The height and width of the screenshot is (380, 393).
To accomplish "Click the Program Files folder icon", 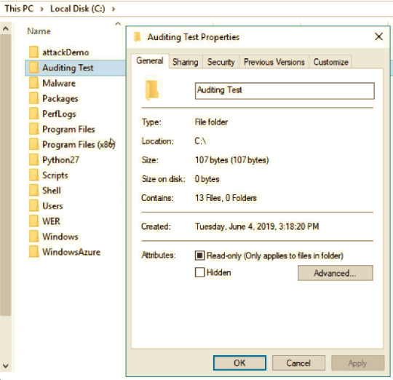I will [x=33, y=129].
